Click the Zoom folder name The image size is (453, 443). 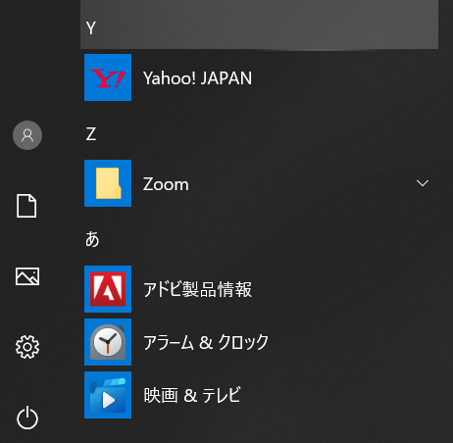(x=166, y=184)
